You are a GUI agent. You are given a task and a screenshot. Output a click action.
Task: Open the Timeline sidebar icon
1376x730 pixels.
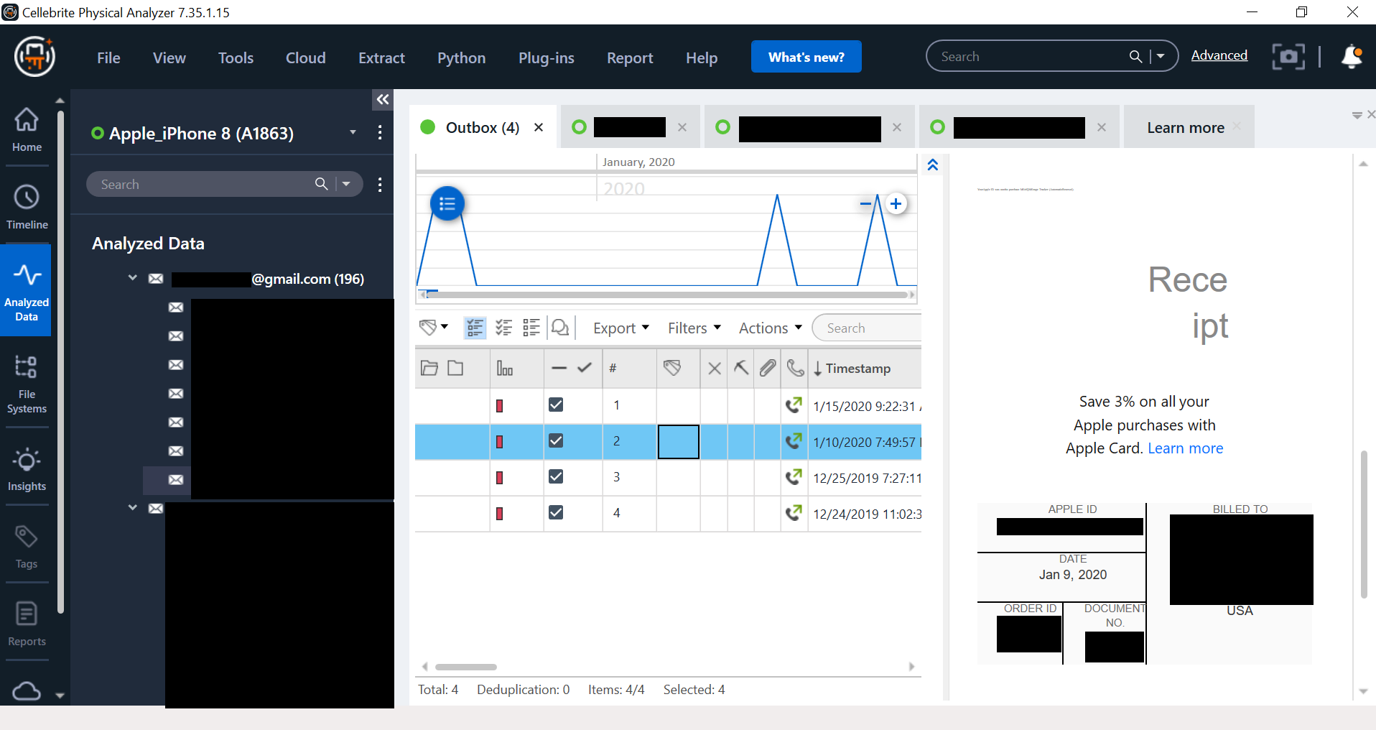click(27, 207)
